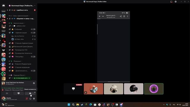Open user settings gear icon
Viewport: 190px width, 107px height.
pyautogui.click(x=34, y=99)
